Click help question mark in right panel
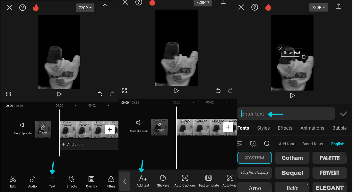Screen dimensions: 353x192 [x=254, y=7]
